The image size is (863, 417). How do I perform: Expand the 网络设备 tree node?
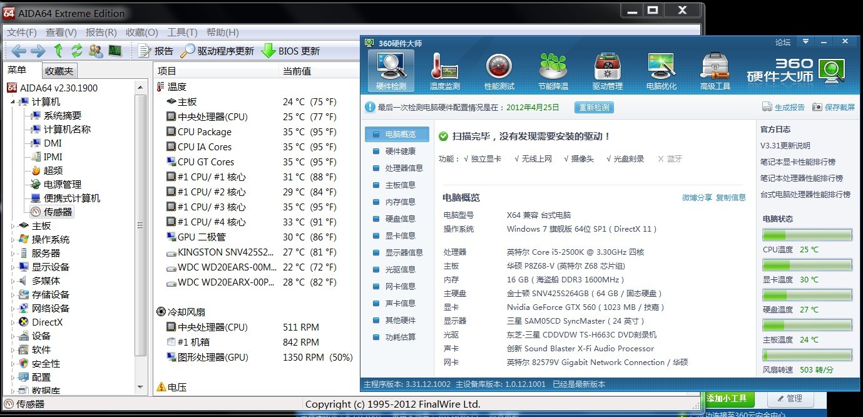point(14,309)
